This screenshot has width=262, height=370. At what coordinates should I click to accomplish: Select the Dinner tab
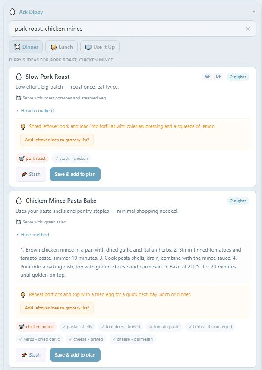[x=26, y=47]
